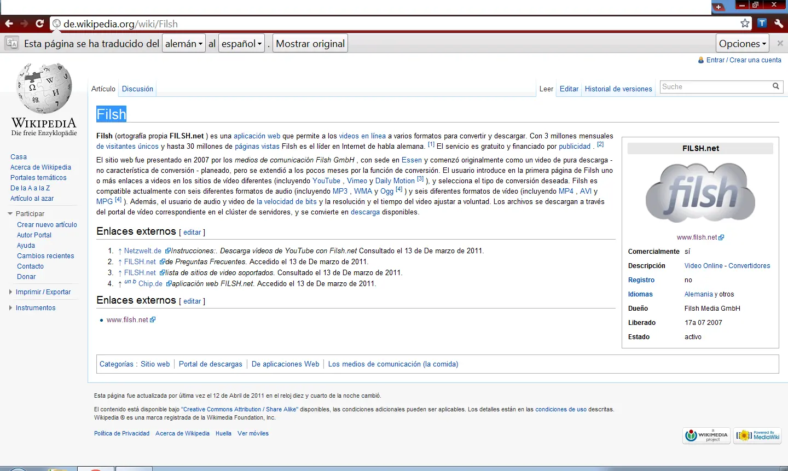Bookmark this page with the star icon

point(745,23)
